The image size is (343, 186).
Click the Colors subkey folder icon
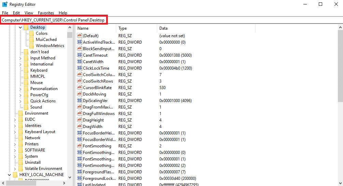pos(31,33)
